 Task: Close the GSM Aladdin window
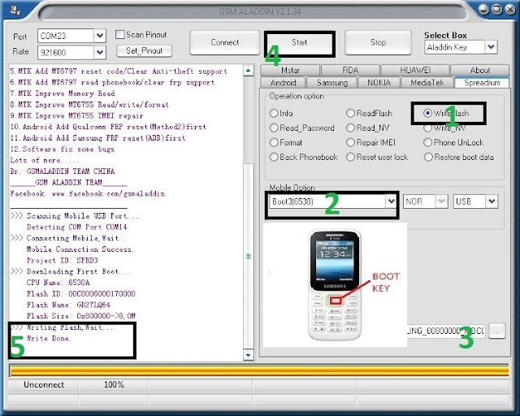pyautogui.click(x=509, y=9)
